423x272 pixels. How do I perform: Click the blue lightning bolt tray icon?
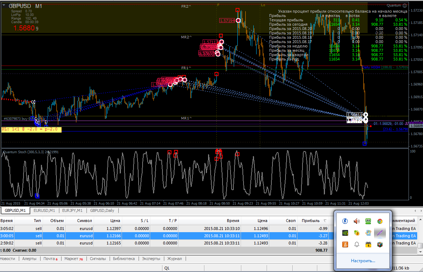[x=345, y=221]
